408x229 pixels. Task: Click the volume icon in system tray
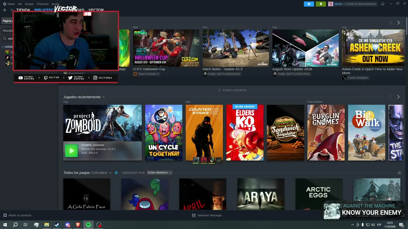[x=373, y=225]
